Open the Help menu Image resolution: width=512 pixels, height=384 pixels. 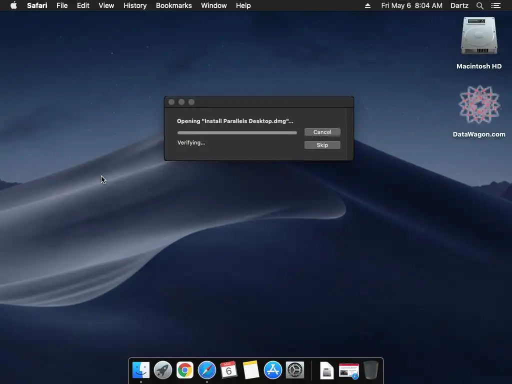[243, 5]
